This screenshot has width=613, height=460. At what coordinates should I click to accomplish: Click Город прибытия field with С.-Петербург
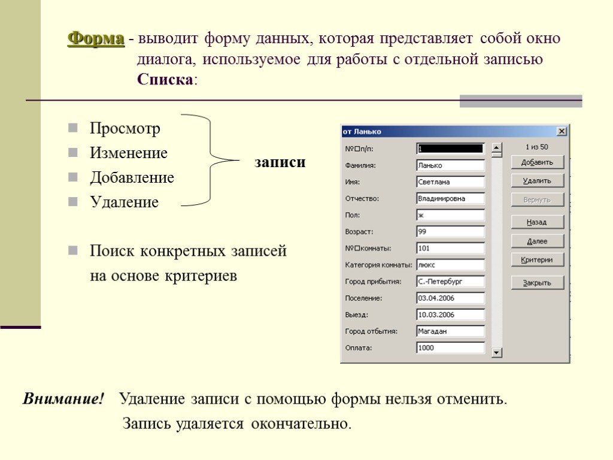click(450, 282)
